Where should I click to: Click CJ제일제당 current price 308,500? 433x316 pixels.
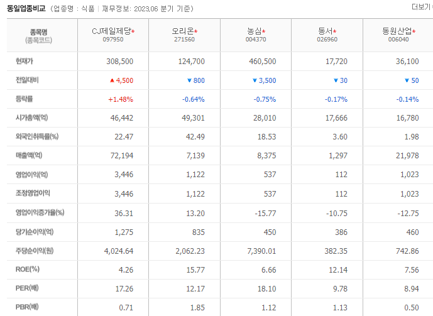pyautogui.click(x=120, y=62)
